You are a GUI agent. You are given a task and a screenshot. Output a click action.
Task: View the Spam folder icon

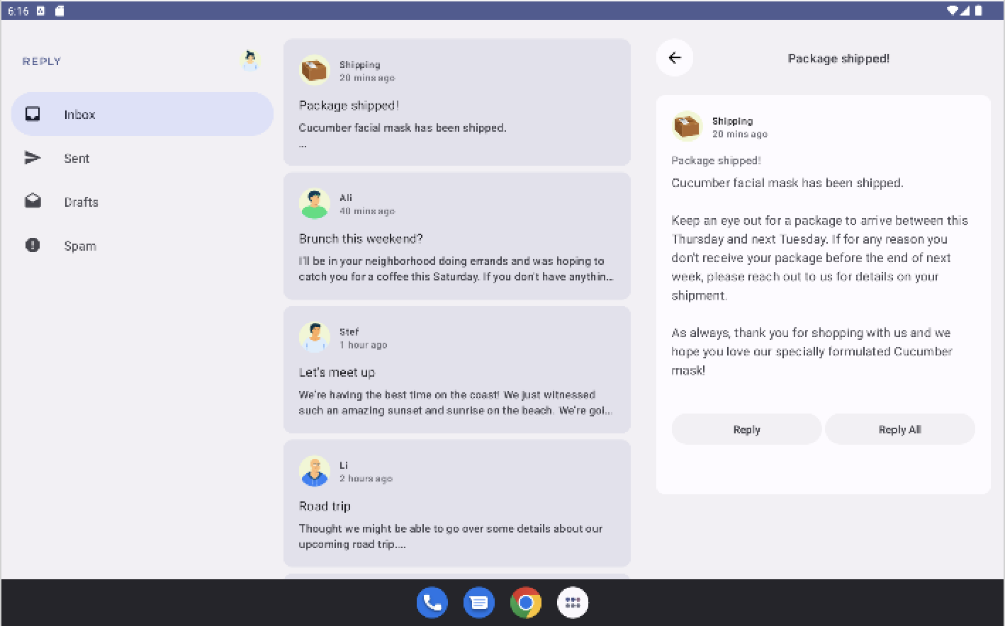coord(33,246)
